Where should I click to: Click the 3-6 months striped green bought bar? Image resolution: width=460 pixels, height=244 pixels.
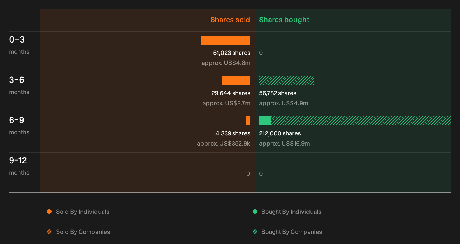tap(287, 81)
